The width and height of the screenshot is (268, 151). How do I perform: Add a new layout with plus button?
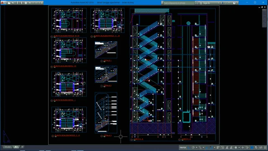coord(22,147)
